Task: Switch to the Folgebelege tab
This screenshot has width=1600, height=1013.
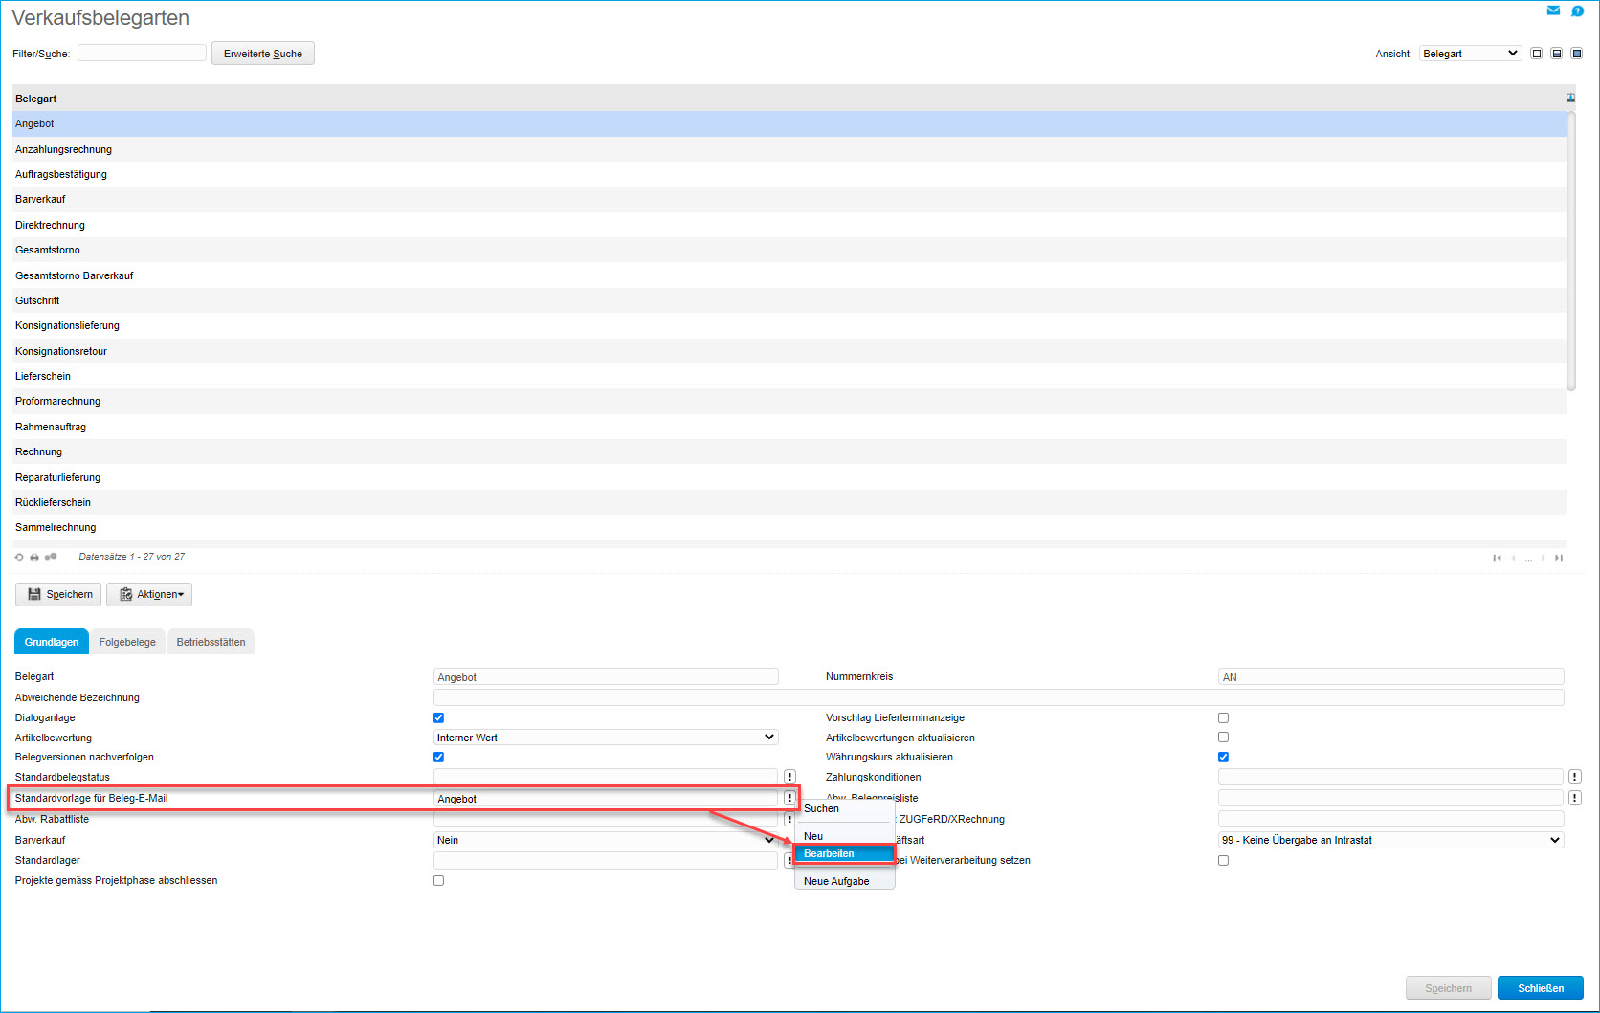Action: click(127, 642)
